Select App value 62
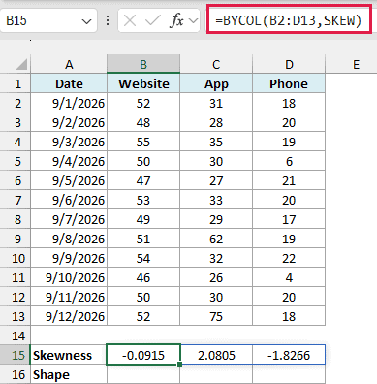This screenshot has height=384, width=377. click(216, 239)
